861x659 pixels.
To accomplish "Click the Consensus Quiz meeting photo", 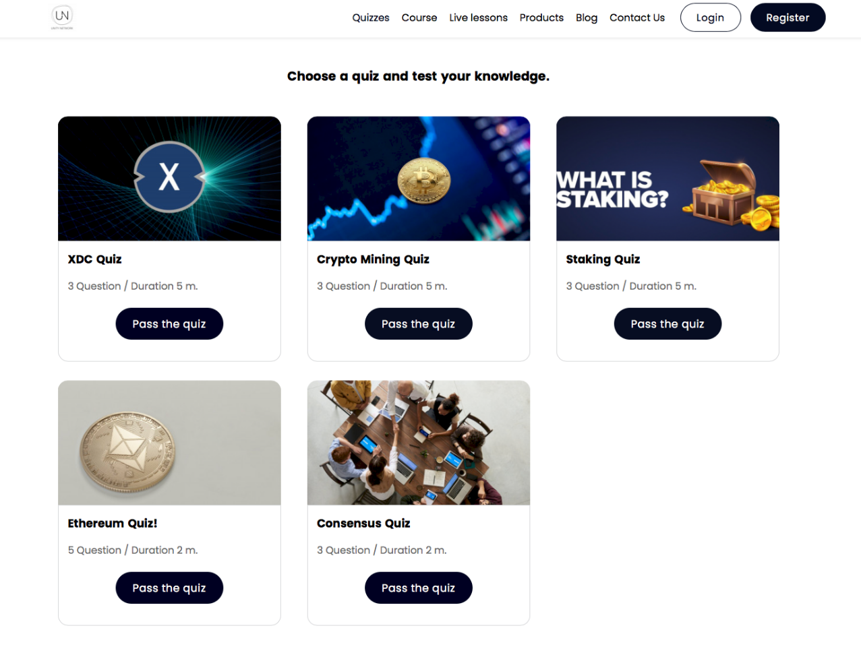I will 418,443.
